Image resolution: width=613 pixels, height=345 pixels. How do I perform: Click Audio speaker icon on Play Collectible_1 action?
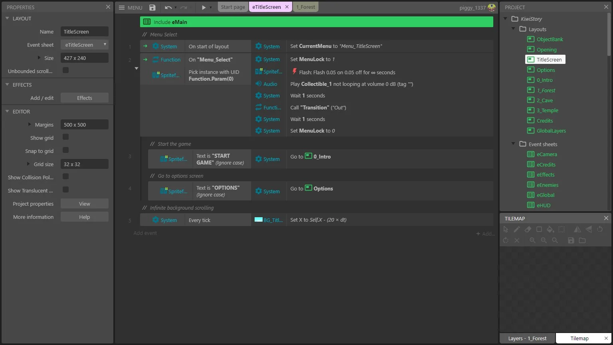[x=259, y=84]
